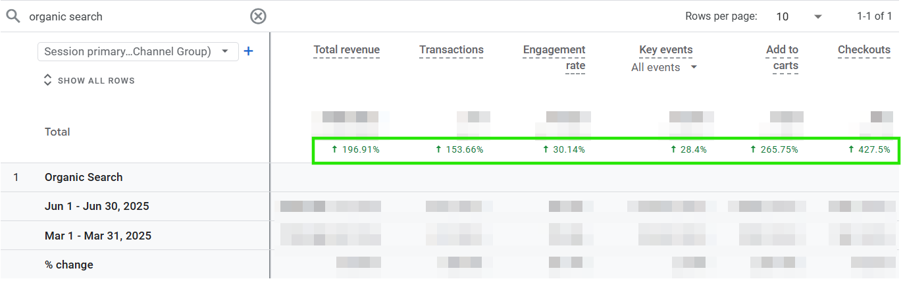Clear the organic search query
Viewport: 903px width, 281px height.
258,16
